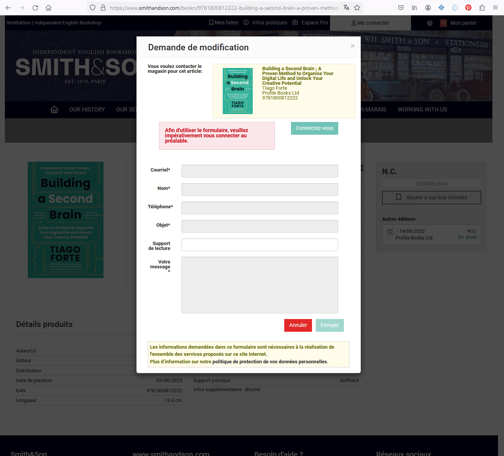Expand the 14/06/2022 Profile Books edition entry
Screen dimensions: 504x456
point(431,235)
